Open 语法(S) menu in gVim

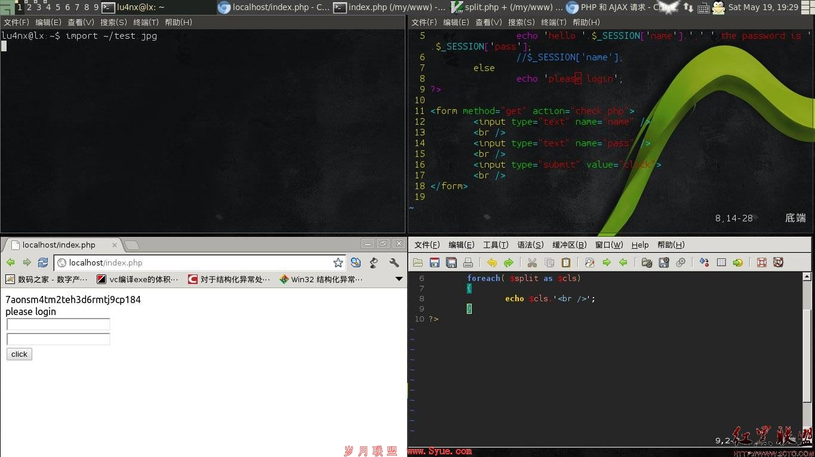530,245
